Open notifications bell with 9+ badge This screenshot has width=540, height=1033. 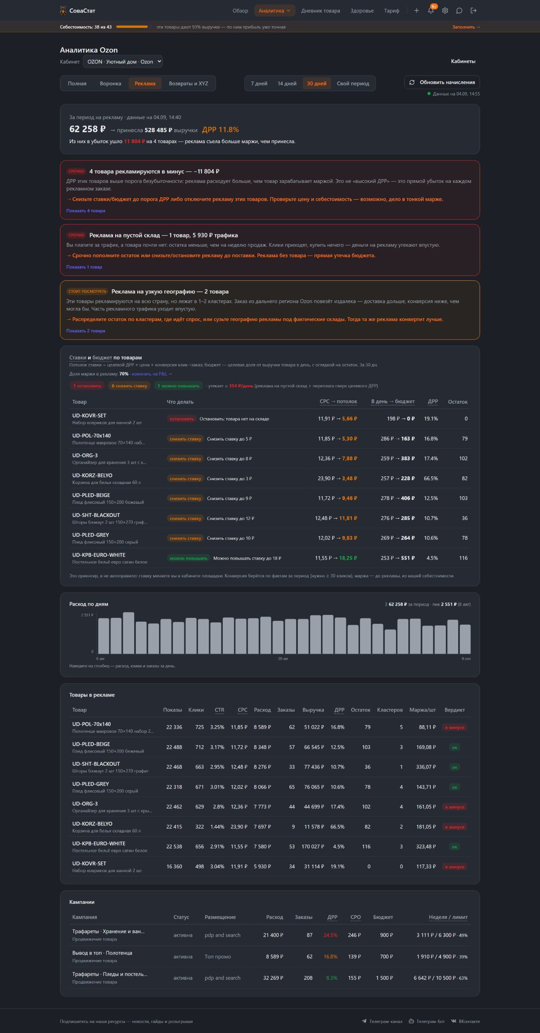pos(431,11)
